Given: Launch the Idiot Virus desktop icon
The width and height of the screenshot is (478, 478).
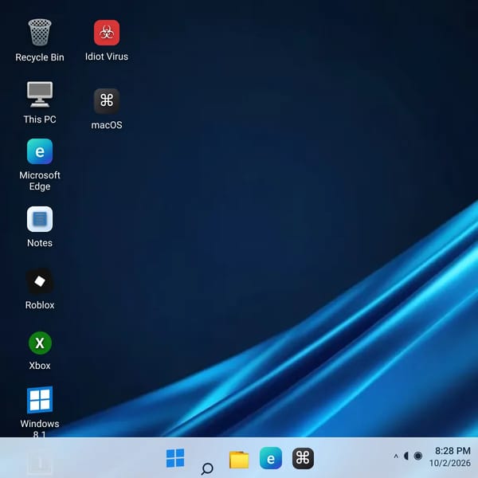Looking at the screenshot, I should pos(107,33).
